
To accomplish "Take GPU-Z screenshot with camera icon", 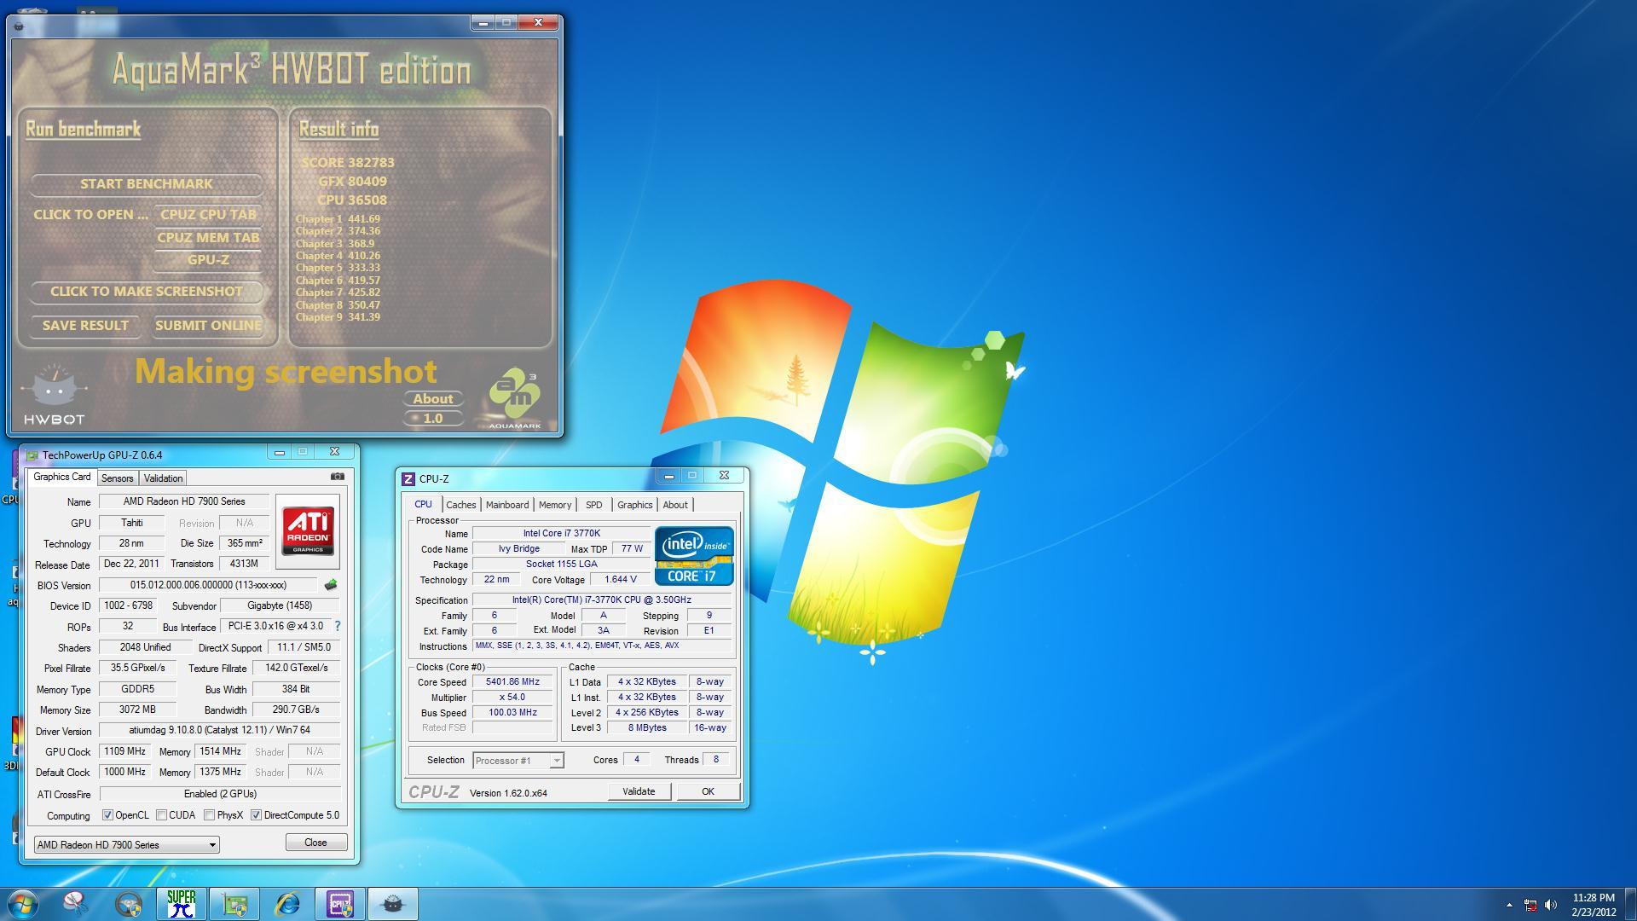I will [x=338, y=477].
